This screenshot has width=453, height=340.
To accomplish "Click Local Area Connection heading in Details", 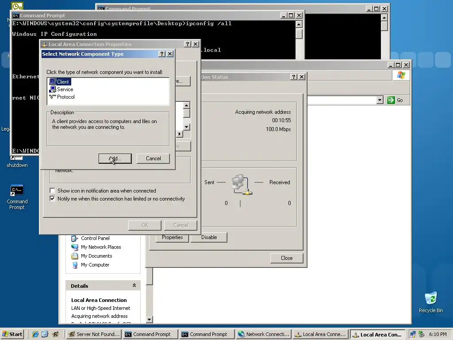I will click(x=99, y=300).
